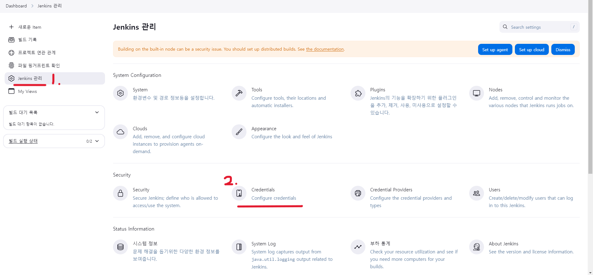This screenshot has height=275, width=593.
Task: Open the 부하 통계 graph icon
Action: click(358, 247)
